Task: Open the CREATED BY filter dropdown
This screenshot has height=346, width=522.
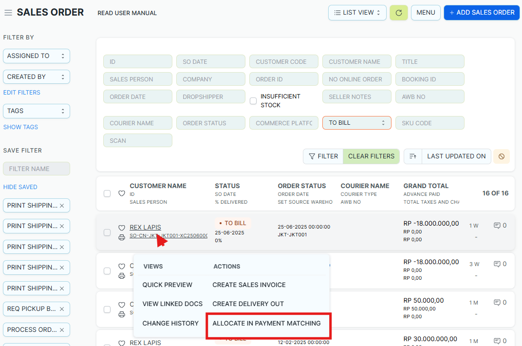Action: [37, 77]
